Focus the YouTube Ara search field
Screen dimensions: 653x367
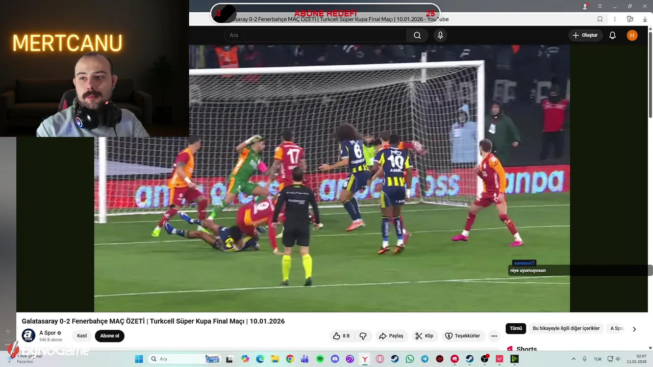click(315, 35)
